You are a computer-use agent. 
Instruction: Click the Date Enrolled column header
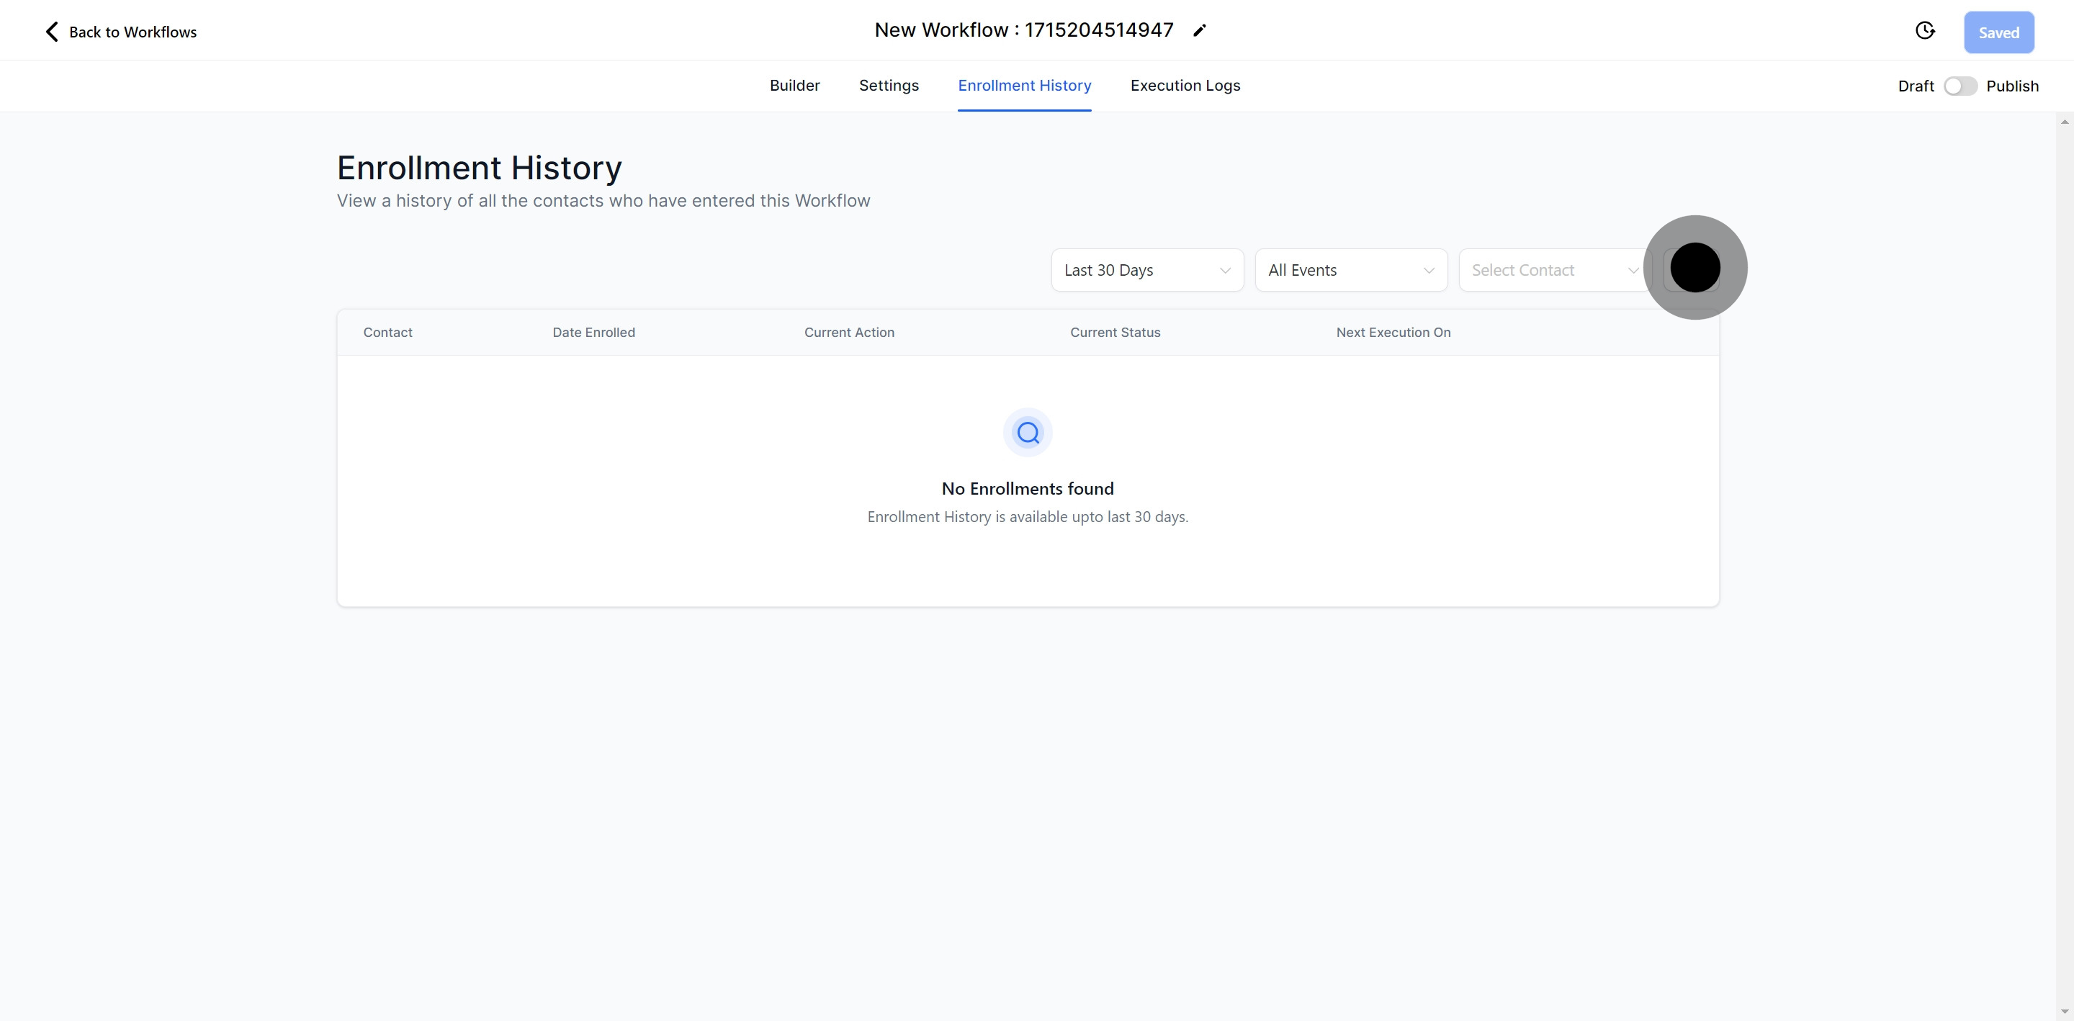(x=593, y=333)
